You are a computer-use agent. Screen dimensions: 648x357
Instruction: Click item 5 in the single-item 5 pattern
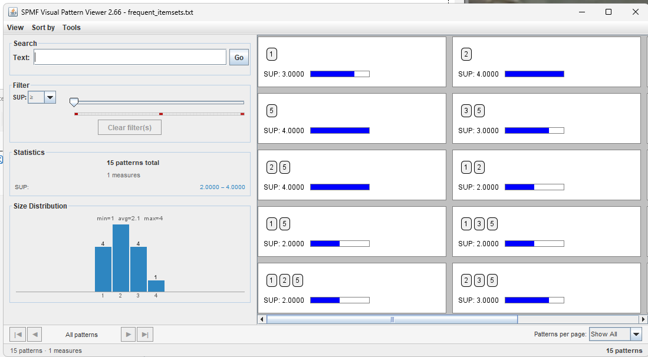coord(271,111)
